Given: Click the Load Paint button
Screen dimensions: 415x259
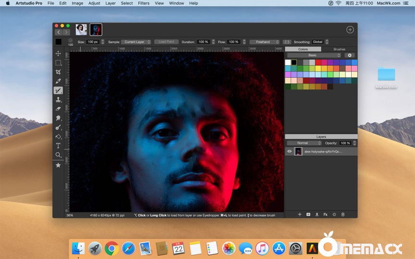Looking at the screenshot, I should point(167,42).
